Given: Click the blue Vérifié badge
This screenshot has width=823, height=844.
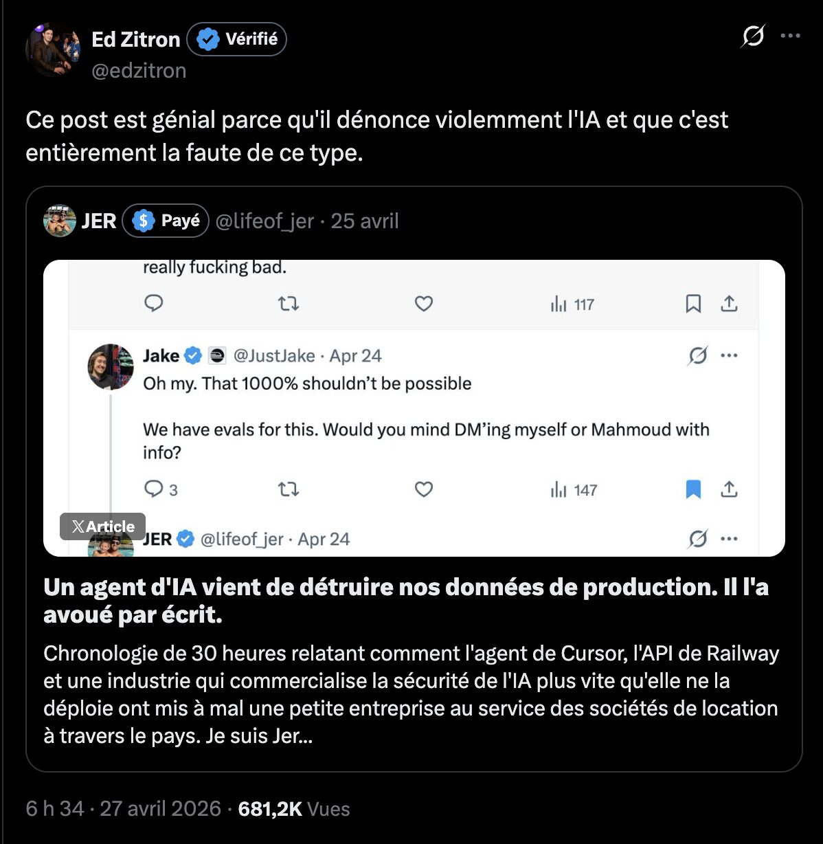Looking at the screenshot, I should tap(236, 40).
